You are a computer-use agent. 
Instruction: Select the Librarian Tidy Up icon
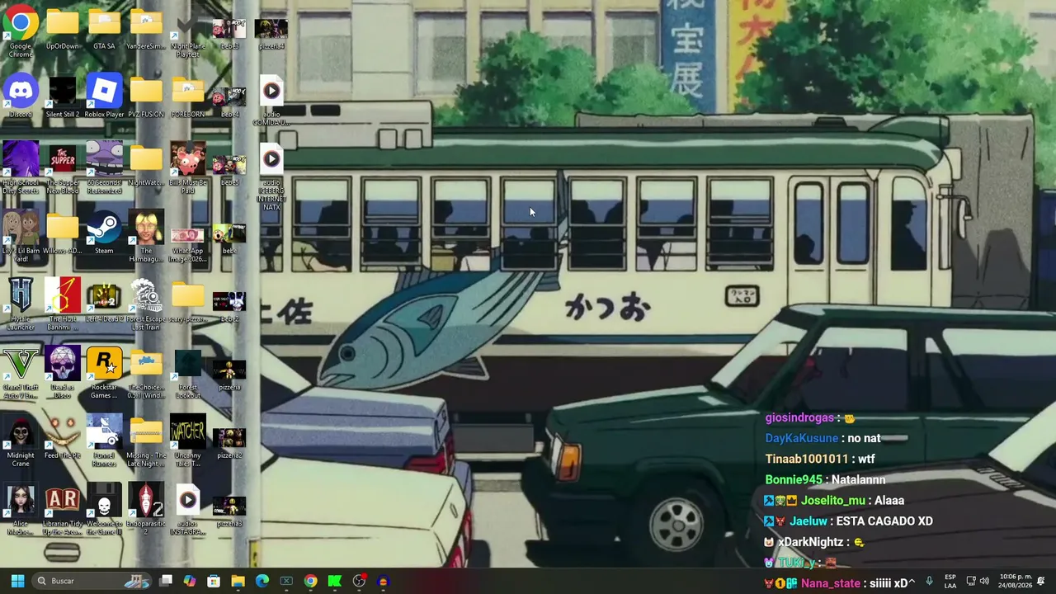point(63,510)
